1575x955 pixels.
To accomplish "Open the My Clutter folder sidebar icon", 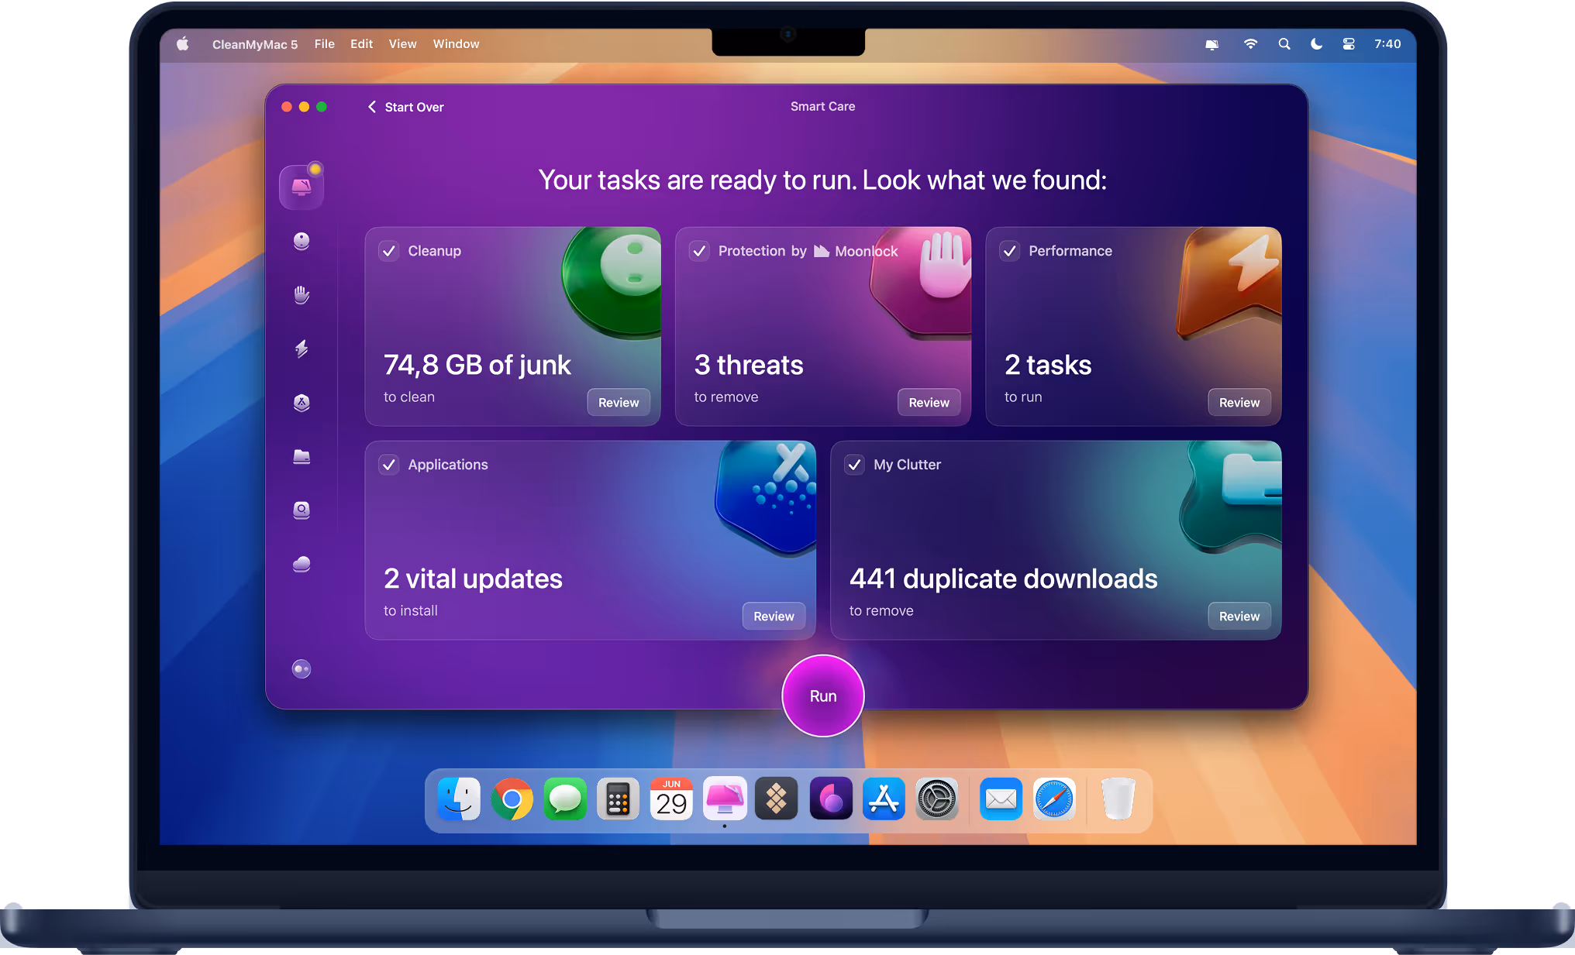I will pyautogui.click(x=302, y=456).
